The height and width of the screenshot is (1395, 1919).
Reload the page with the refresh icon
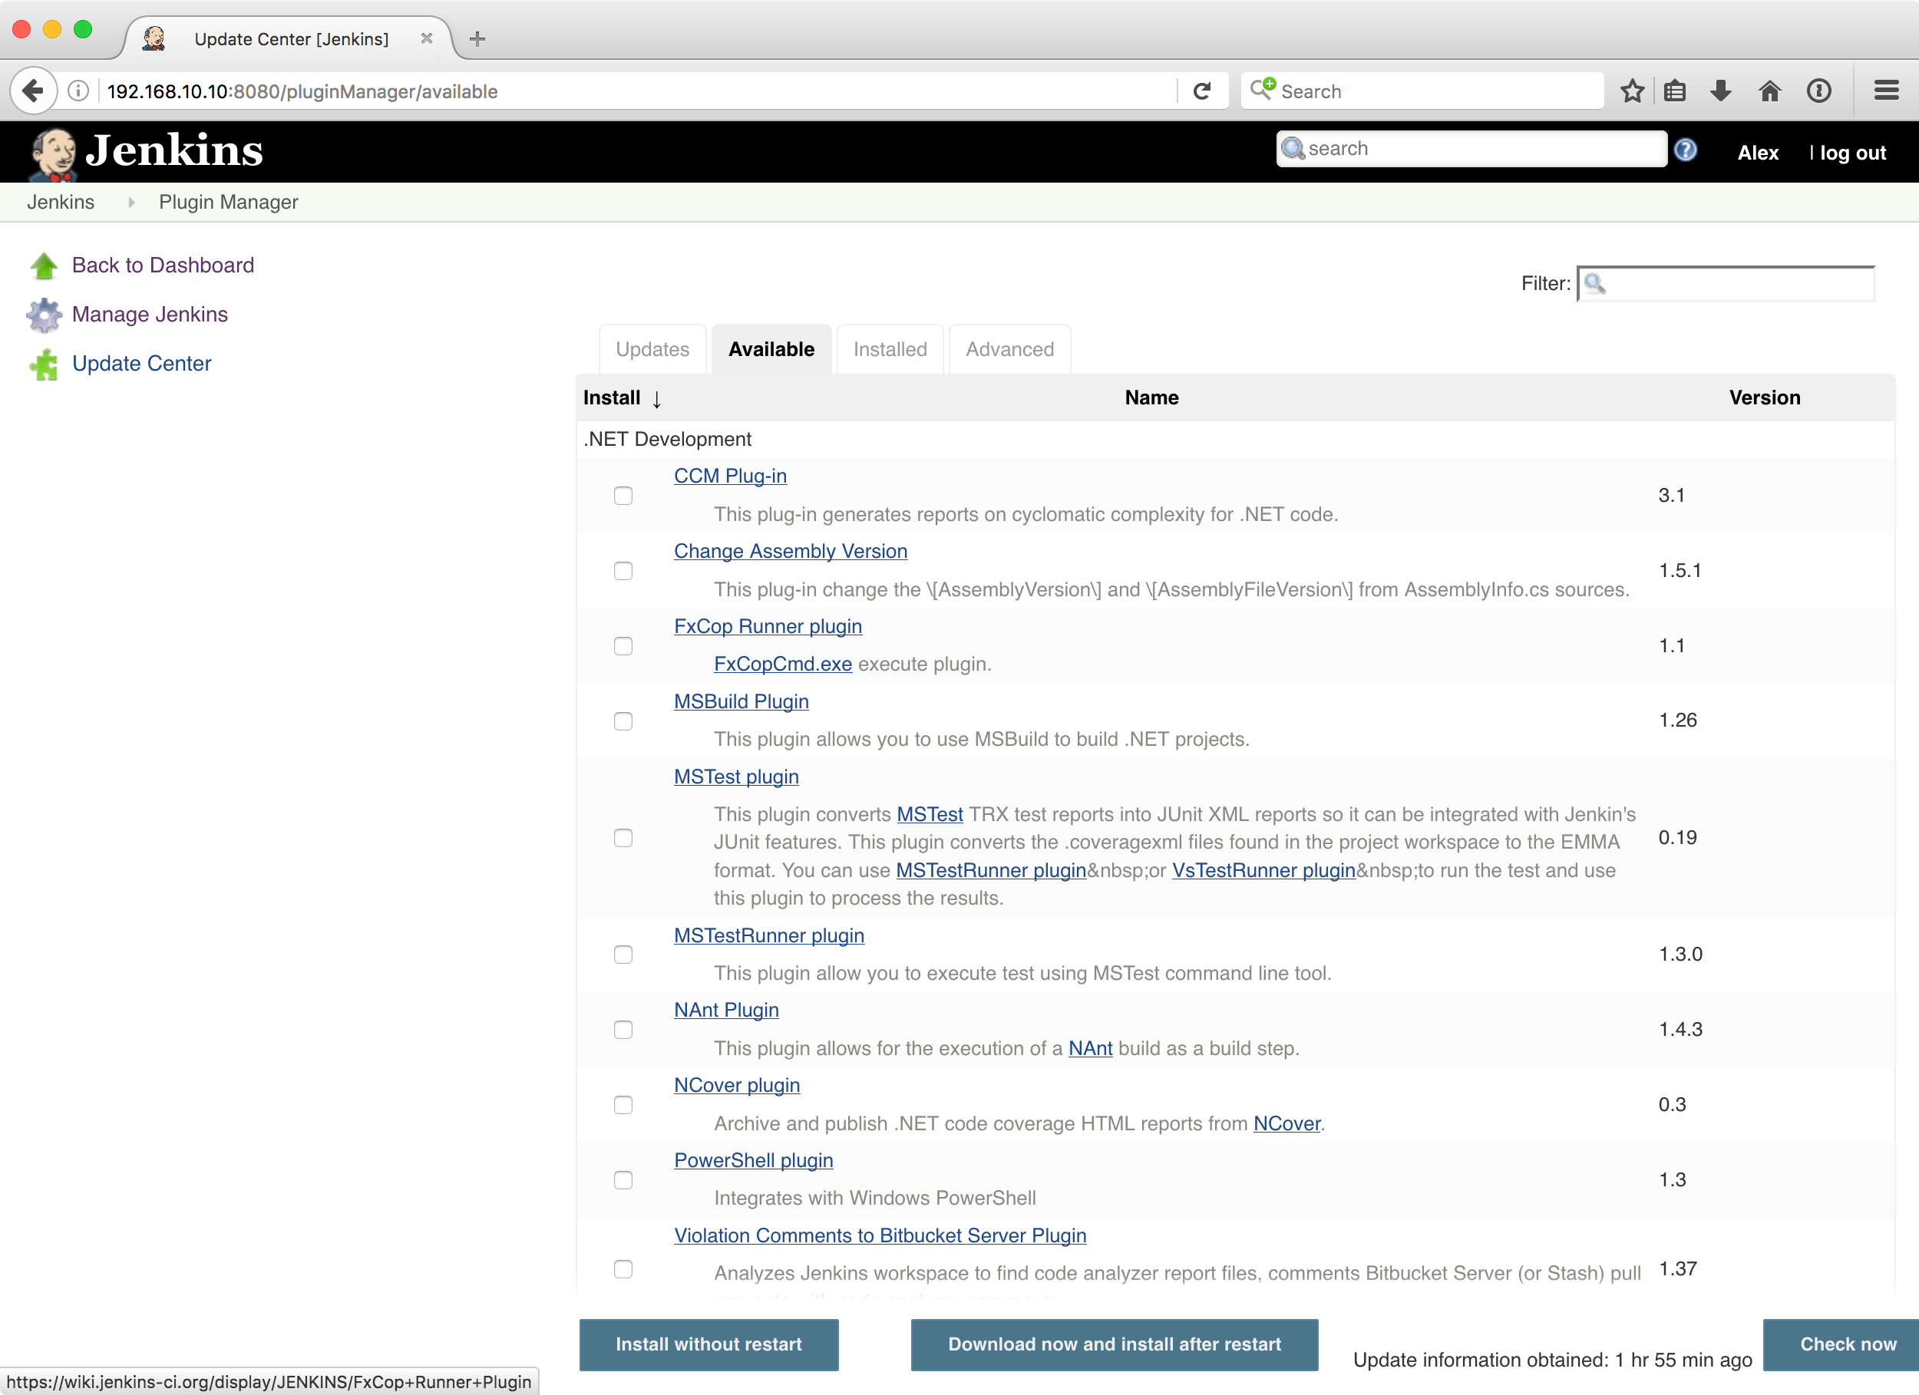1201,91
